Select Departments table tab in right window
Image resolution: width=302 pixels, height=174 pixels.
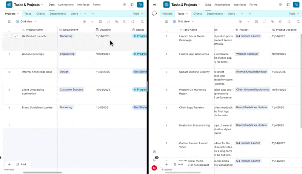click(x=215, y=14)
